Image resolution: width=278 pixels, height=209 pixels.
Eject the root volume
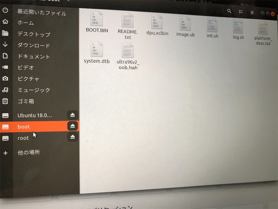[72, 137]
